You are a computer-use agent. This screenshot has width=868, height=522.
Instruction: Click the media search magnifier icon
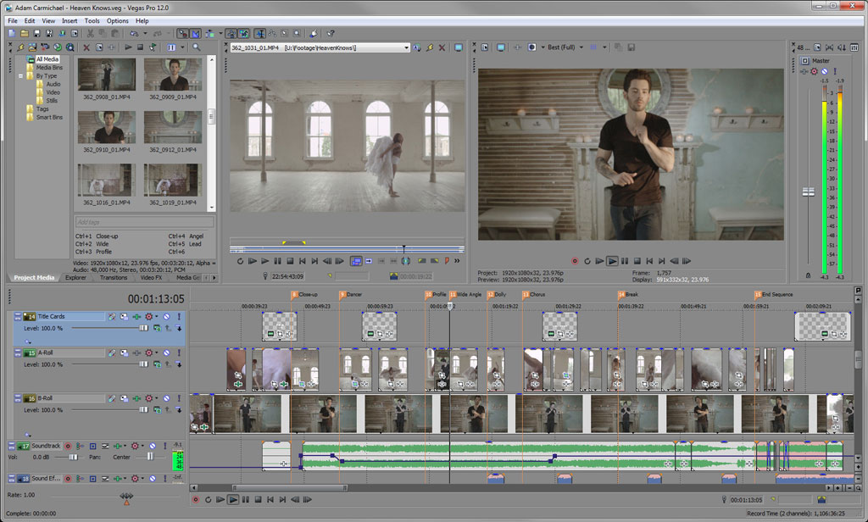pos(197,47)
